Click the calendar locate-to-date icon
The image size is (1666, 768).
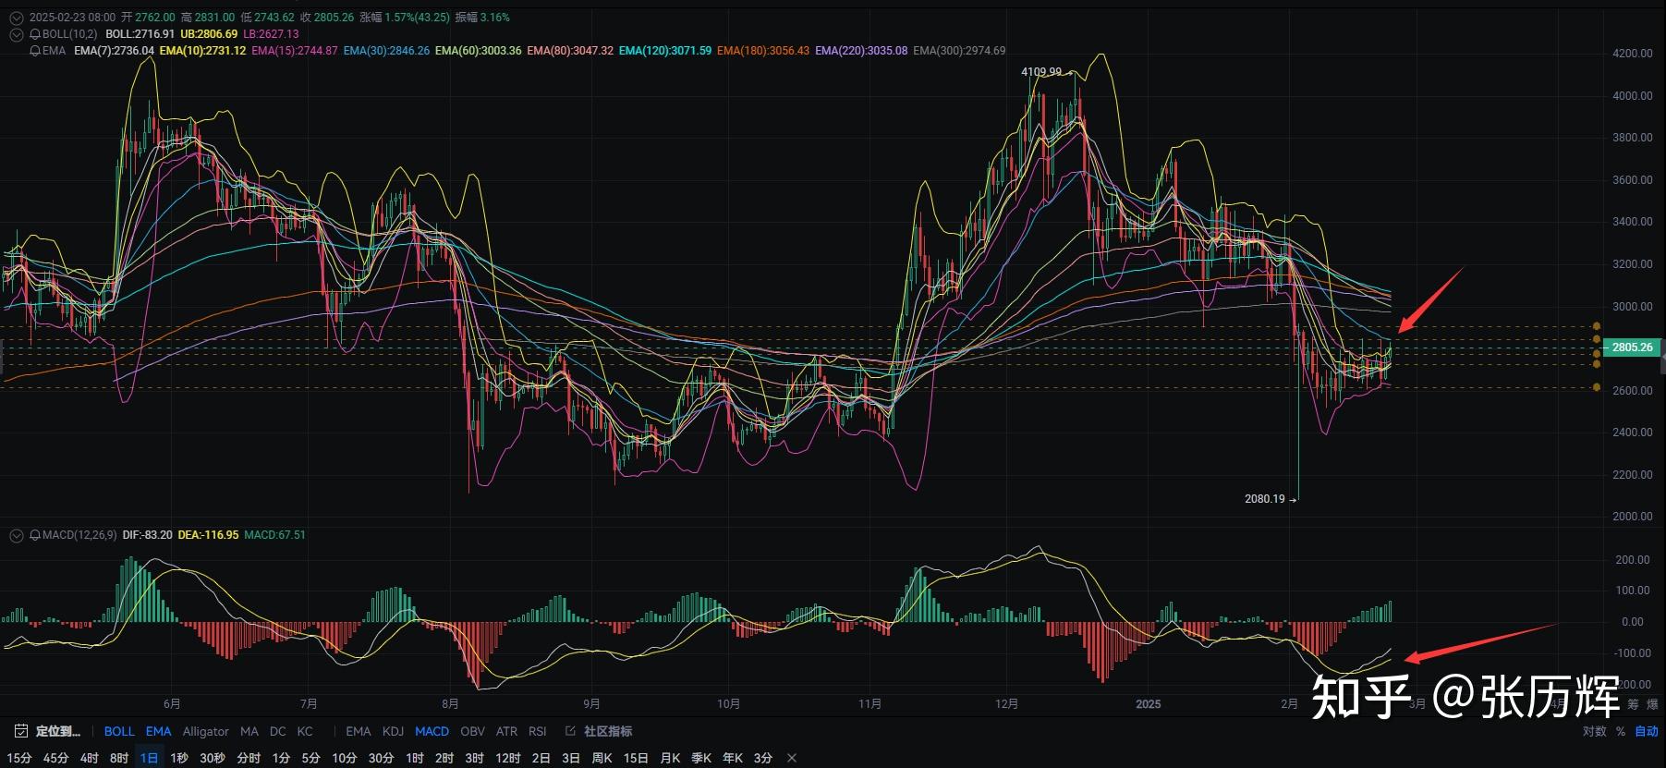21,731
